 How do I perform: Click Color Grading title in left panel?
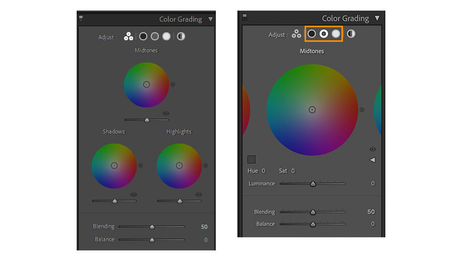(x=181, y=19)
